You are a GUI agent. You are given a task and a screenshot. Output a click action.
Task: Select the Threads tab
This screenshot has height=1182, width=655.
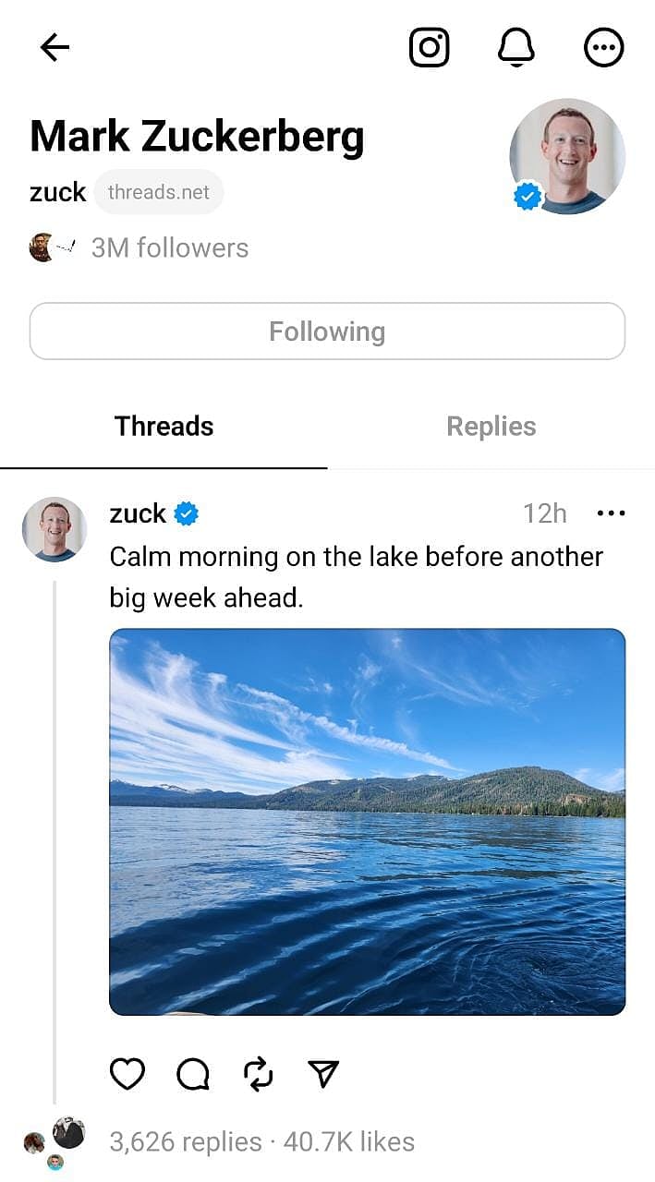164,426
